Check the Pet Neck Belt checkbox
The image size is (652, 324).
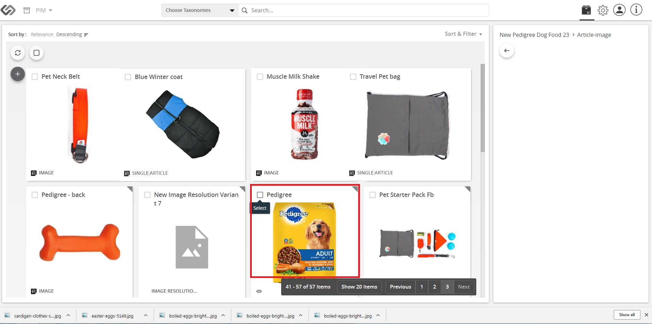(x=35, y=77)
